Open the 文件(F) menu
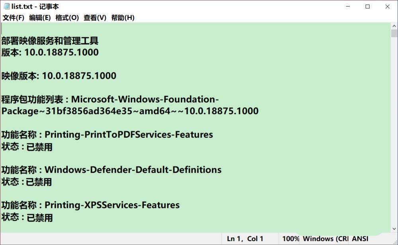 pos(14,18)
